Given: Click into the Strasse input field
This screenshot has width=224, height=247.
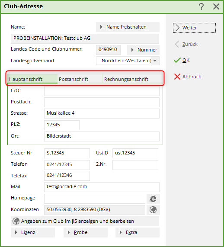Looking at the screenshot, I should pyautogui.click(x=102, y=113).
